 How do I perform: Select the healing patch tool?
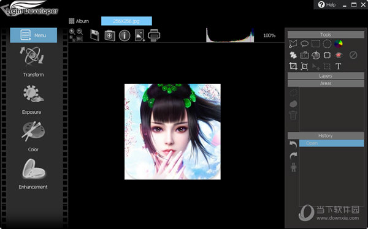[293, 55]
